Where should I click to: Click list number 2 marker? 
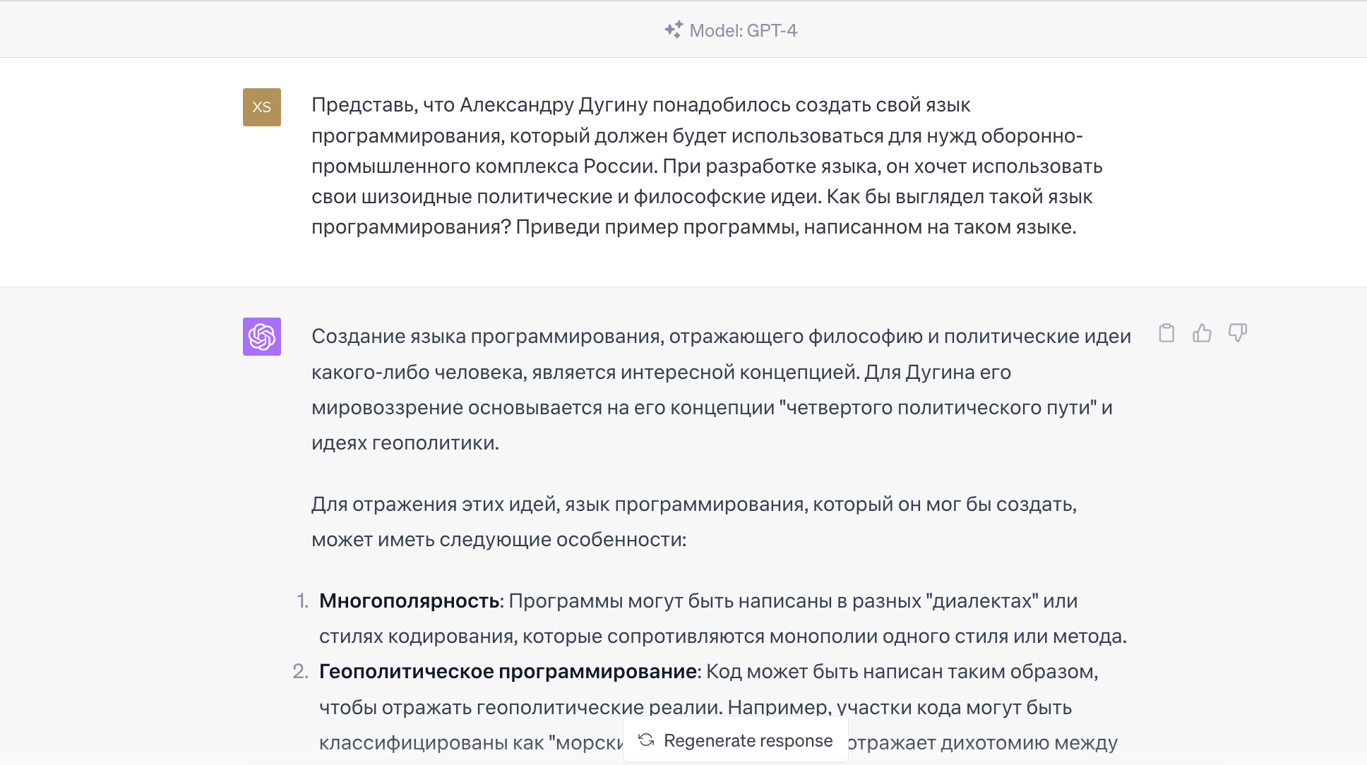pyautogui.click(x=300, y=671)
